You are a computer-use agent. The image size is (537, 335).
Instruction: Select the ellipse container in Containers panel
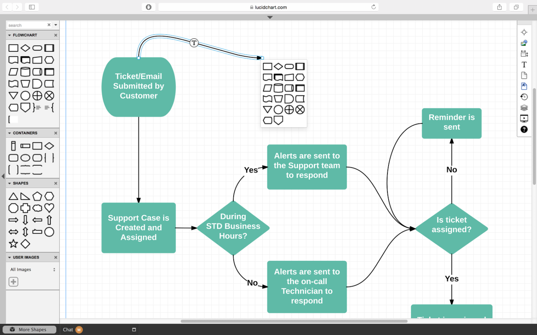25,158
